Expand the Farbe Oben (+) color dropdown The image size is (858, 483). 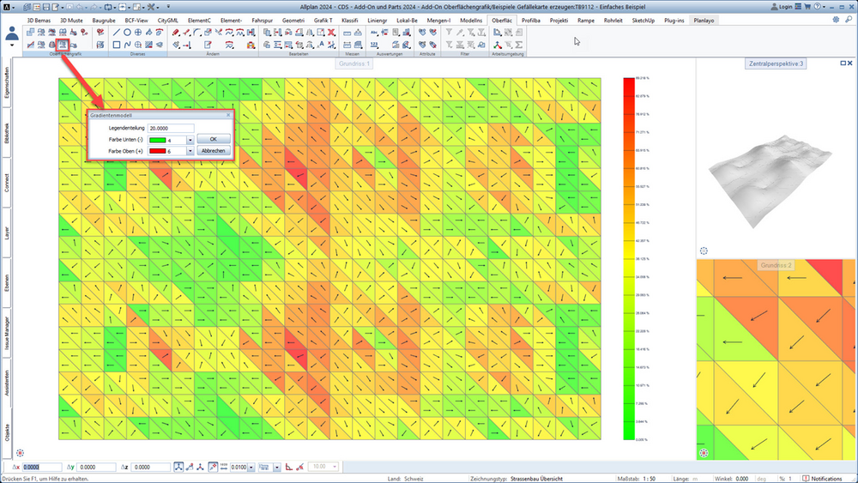coord(190,151)
